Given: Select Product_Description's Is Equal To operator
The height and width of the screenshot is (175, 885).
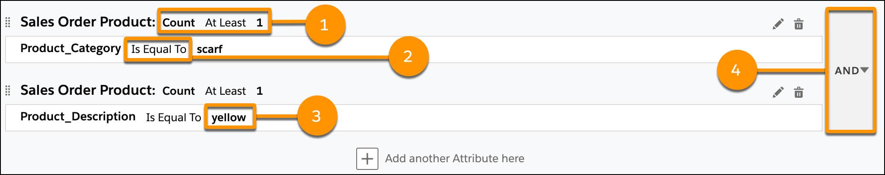Looking at the screenshot, I should [x=173, y=117].
